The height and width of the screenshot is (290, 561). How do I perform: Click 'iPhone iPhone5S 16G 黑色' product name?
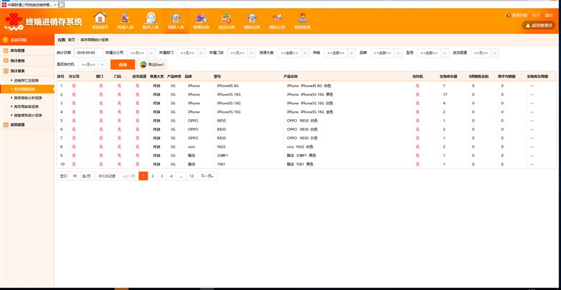[310, 95]
